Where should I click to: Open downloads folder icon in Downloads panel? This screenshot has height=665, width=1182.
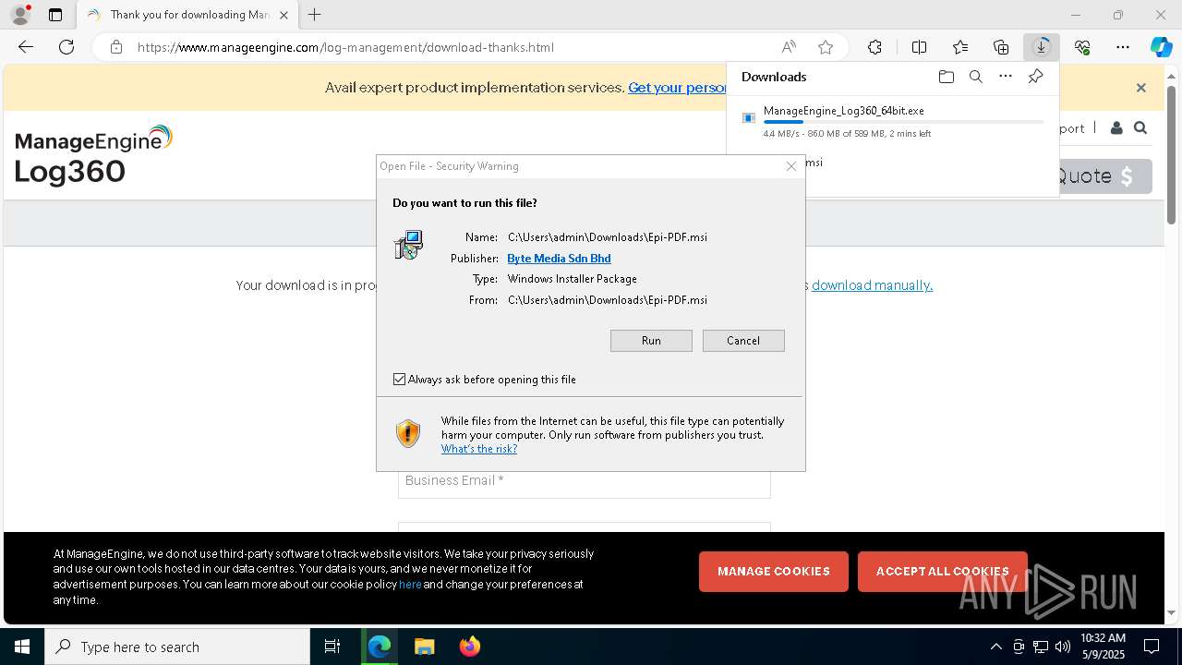click(947, 77)
